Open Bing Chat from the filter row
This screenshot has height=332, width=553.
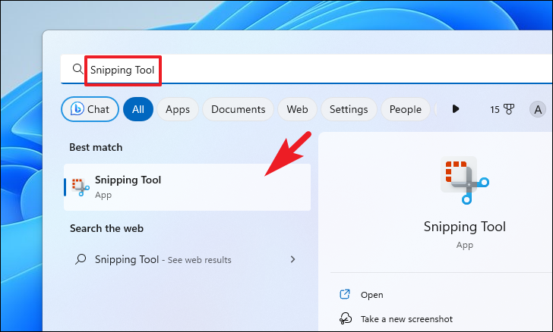tap(90, 109)
